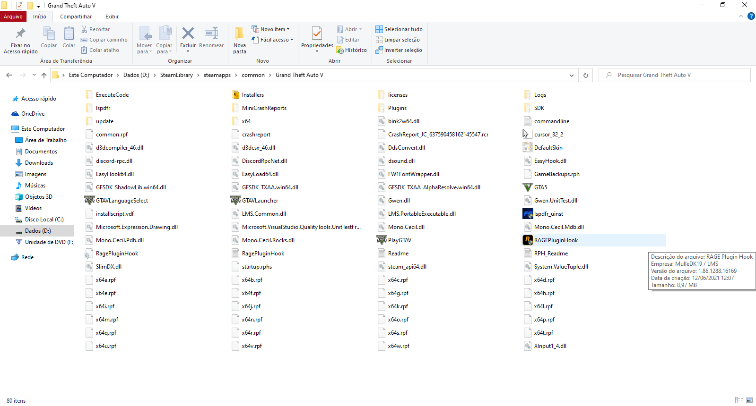Click the search Grand Theft Auto V field

click(675, 75)
